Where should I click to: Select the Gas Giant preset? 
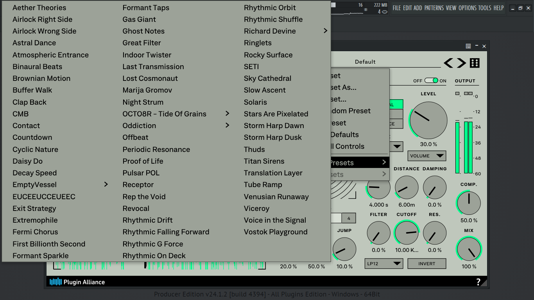click(139, 19)
